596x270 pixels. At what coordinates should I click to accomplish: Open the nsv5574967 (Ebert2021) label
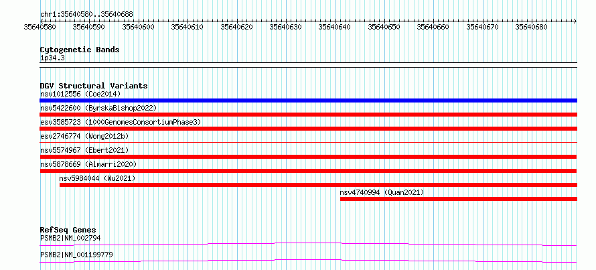[x=85, y=150]
